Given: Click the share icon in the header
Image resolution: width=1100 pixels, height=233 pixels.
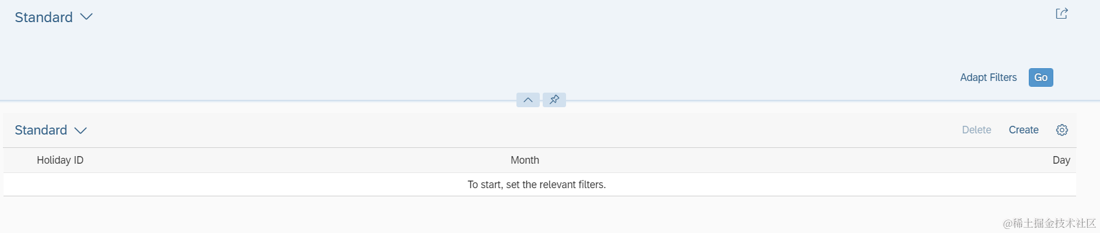Looking at the screenshot, I should (1061, 13).
